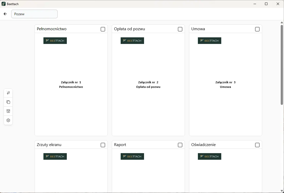Maximize the Beettach window
The width and height of the screenshot is (284, 193).
tap(266, 4)
